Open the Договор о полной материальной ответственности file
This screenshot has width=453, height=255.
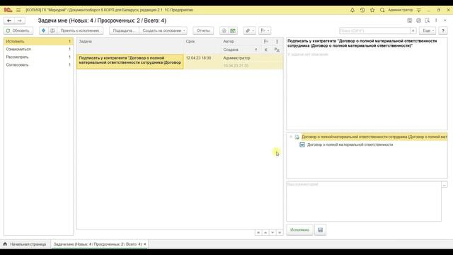350,144
